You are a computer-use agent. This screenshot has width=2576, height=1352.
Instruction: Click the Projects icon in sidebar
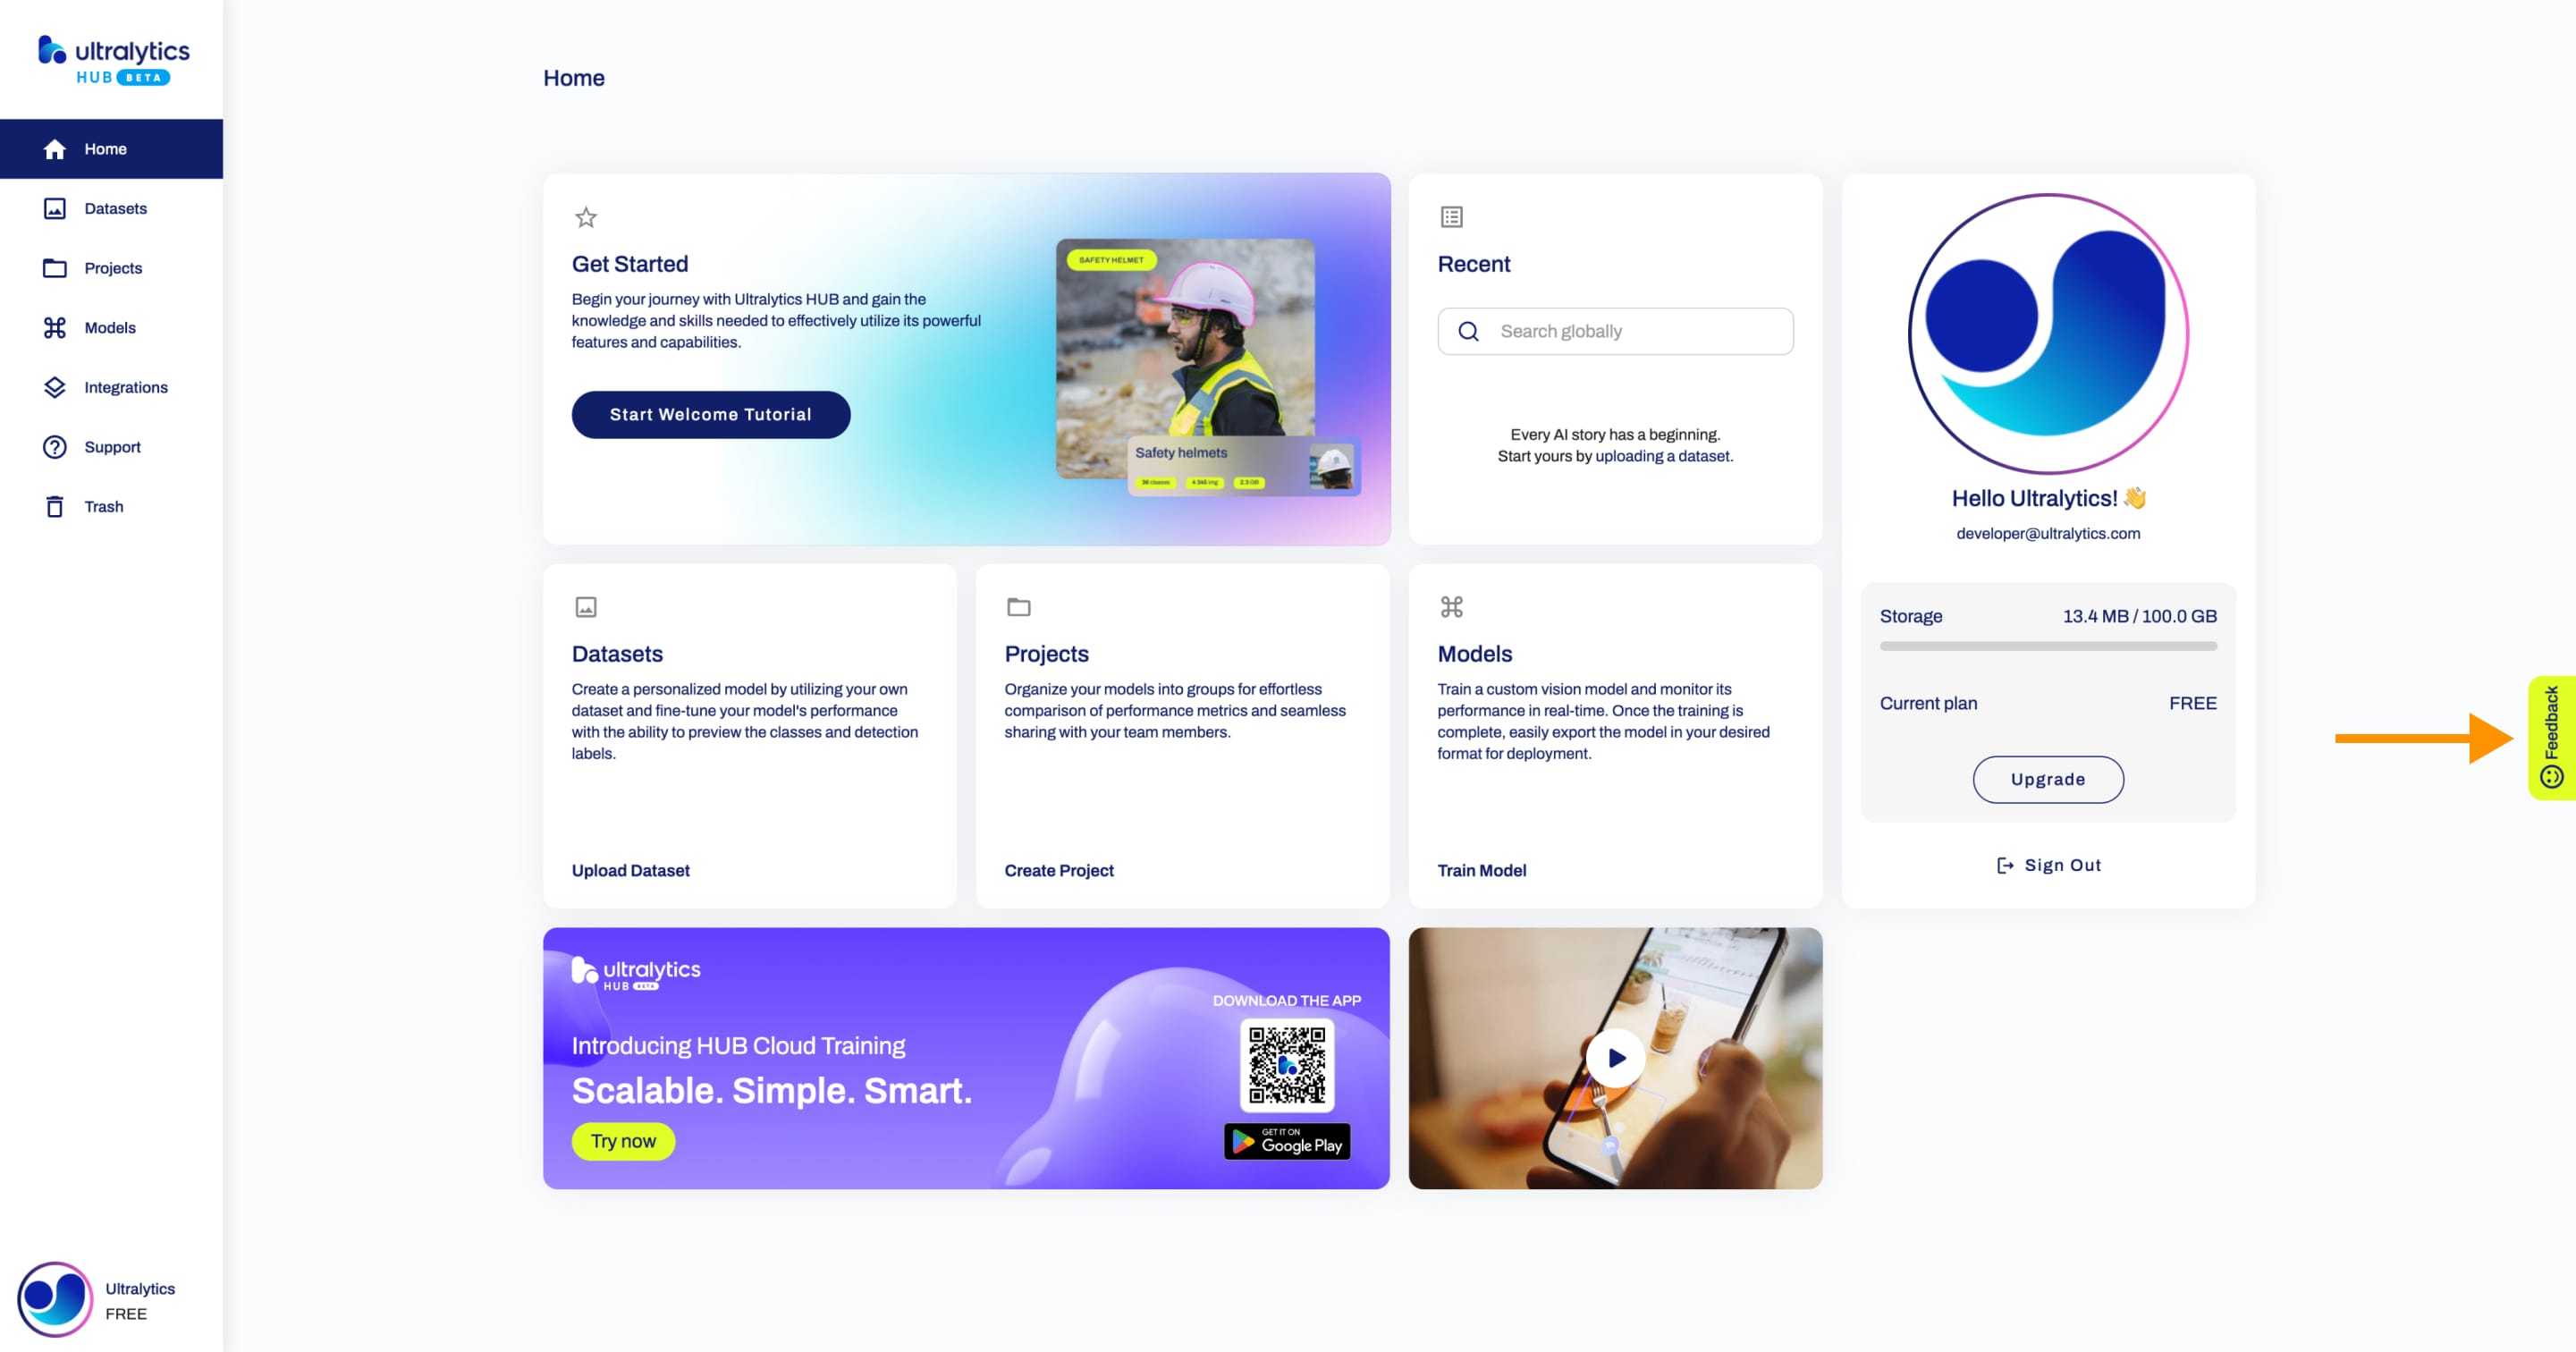tap(56, 267)
